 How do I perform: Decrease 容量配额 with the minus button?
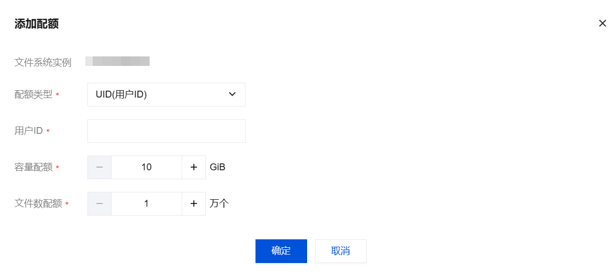100,167
